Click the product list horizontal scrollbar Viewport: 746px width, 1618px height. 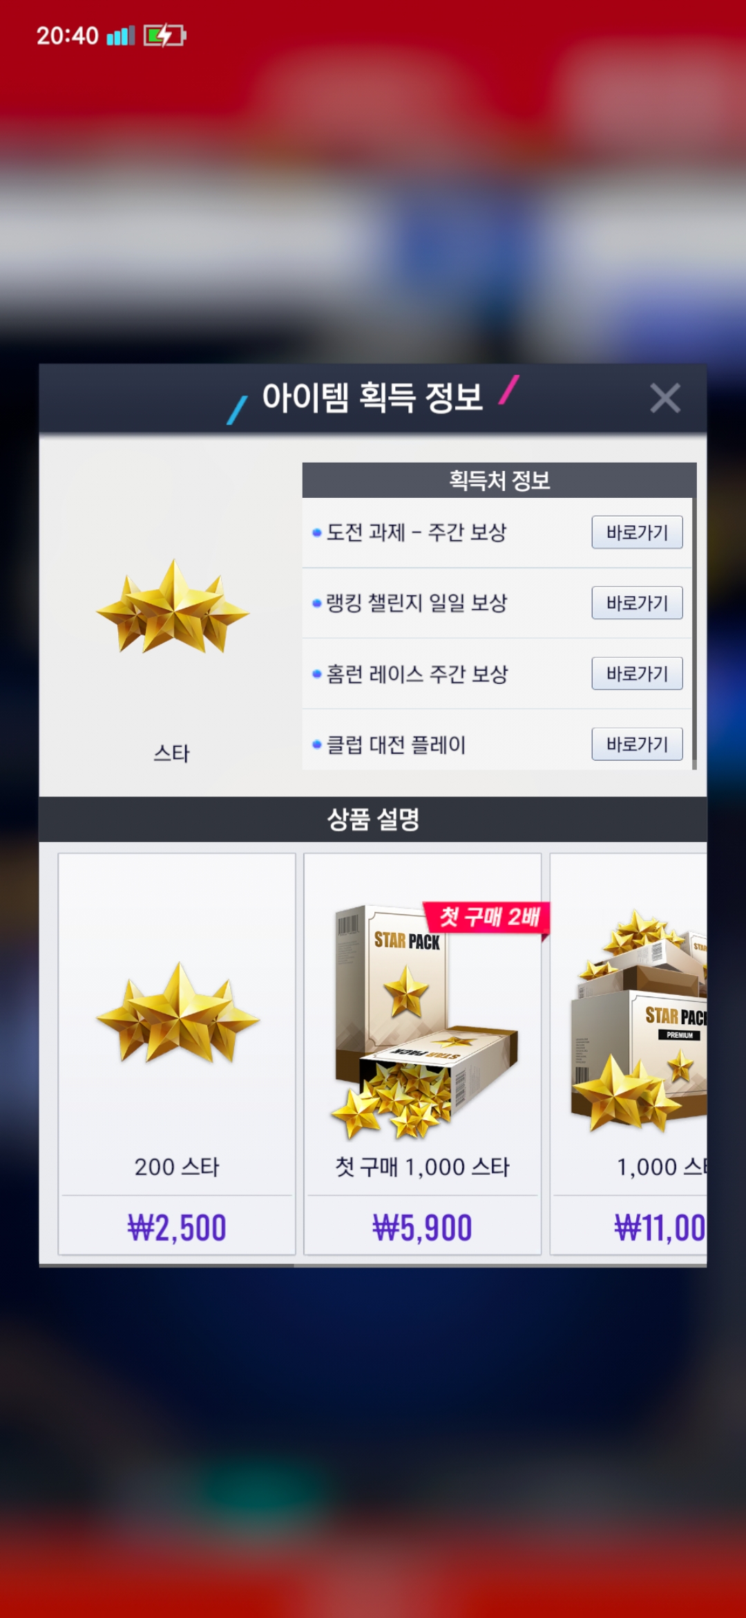[x=167, y=1265]
